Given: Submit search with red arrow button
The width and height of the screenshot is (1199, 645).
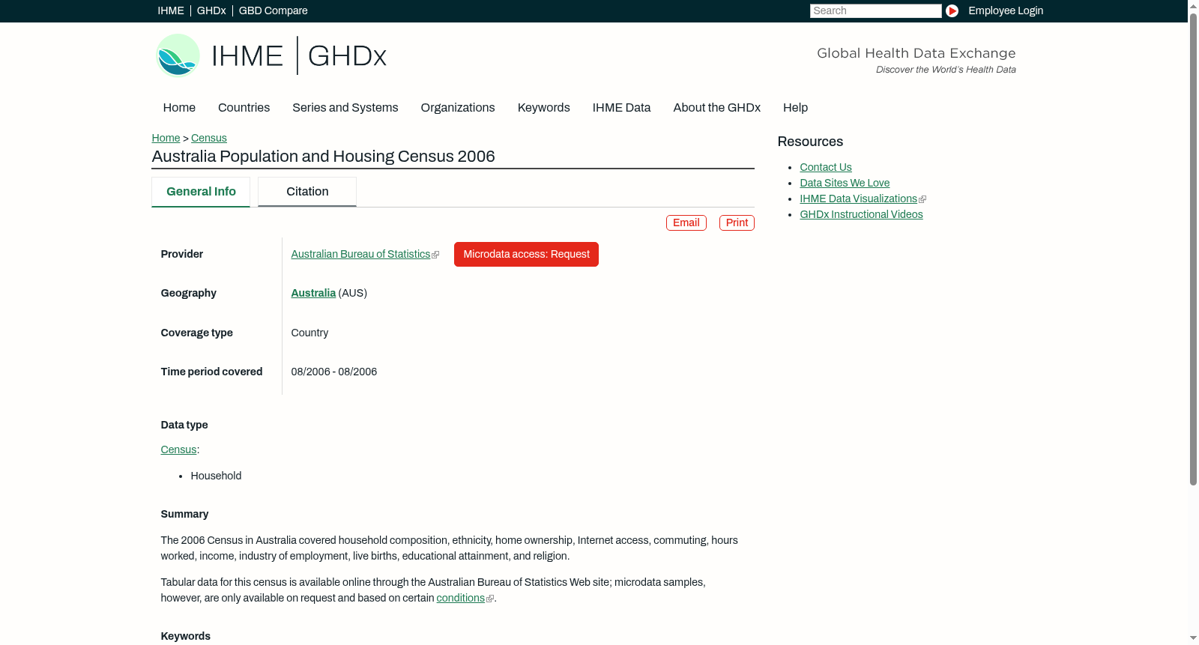Looking at the screenshot, I should pos(952,10).
